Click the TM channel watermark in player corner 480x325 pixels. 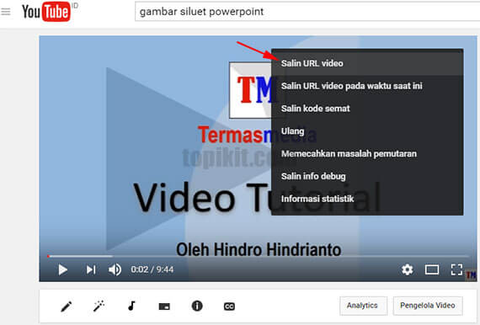coord(471,275)
